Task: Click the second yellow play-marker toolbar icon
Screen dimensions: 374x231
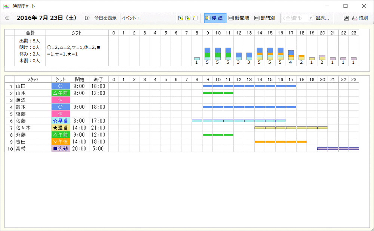Action: tap(188, 18)
